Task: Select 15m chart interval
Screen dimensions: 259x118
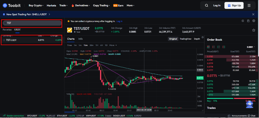Action: coord(86,45)
